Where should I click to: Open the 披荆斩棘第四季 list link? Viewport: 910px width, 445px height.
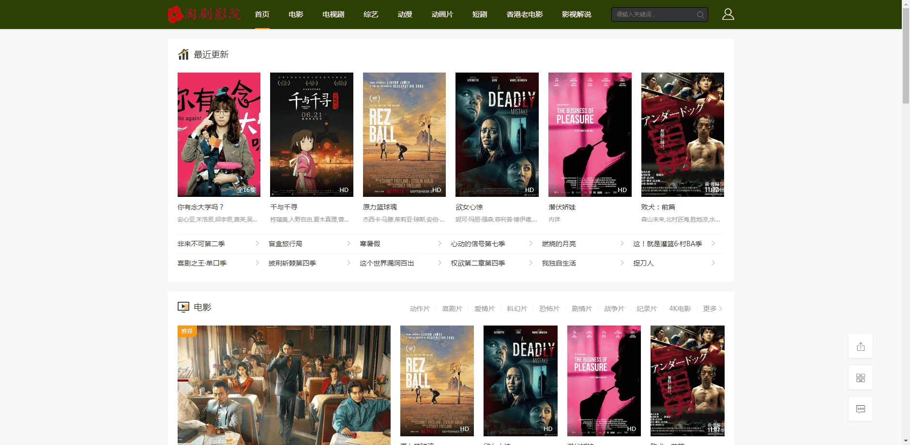pos(292,263)
